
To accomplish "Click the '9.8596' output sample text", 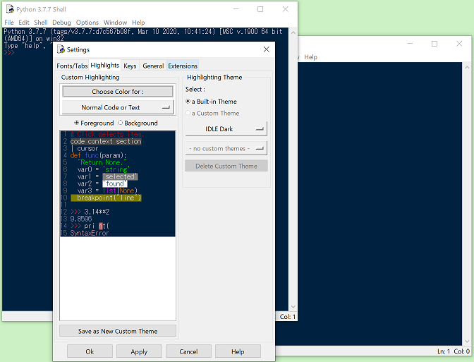I will click(x=80, y=219).
